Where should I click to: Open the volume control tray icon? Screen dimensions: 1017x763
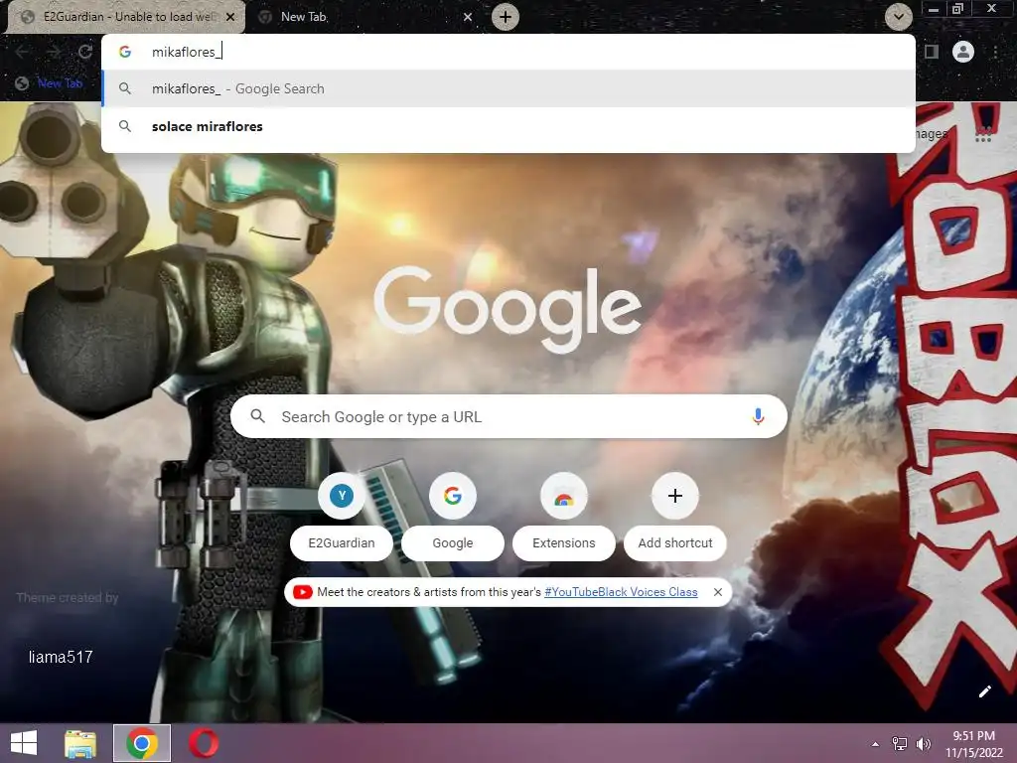pos(924,744)
